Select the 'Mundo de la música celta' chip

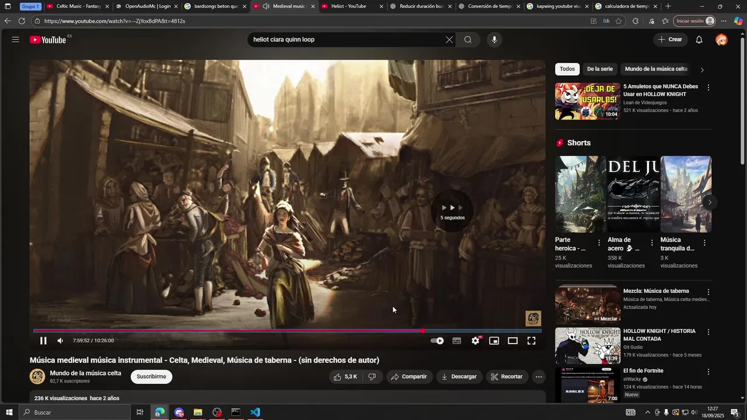click(x=657, y=69)
